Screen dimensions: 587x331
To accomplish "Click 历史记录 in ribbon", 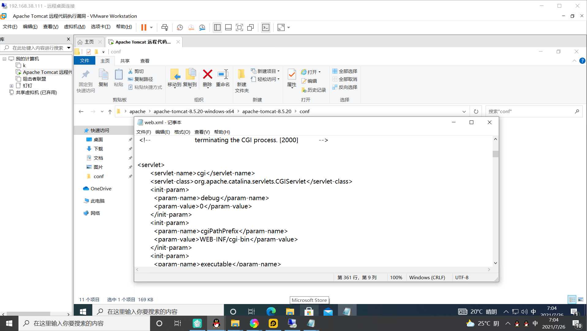I will pyautogui.click(x=313, y=90).
